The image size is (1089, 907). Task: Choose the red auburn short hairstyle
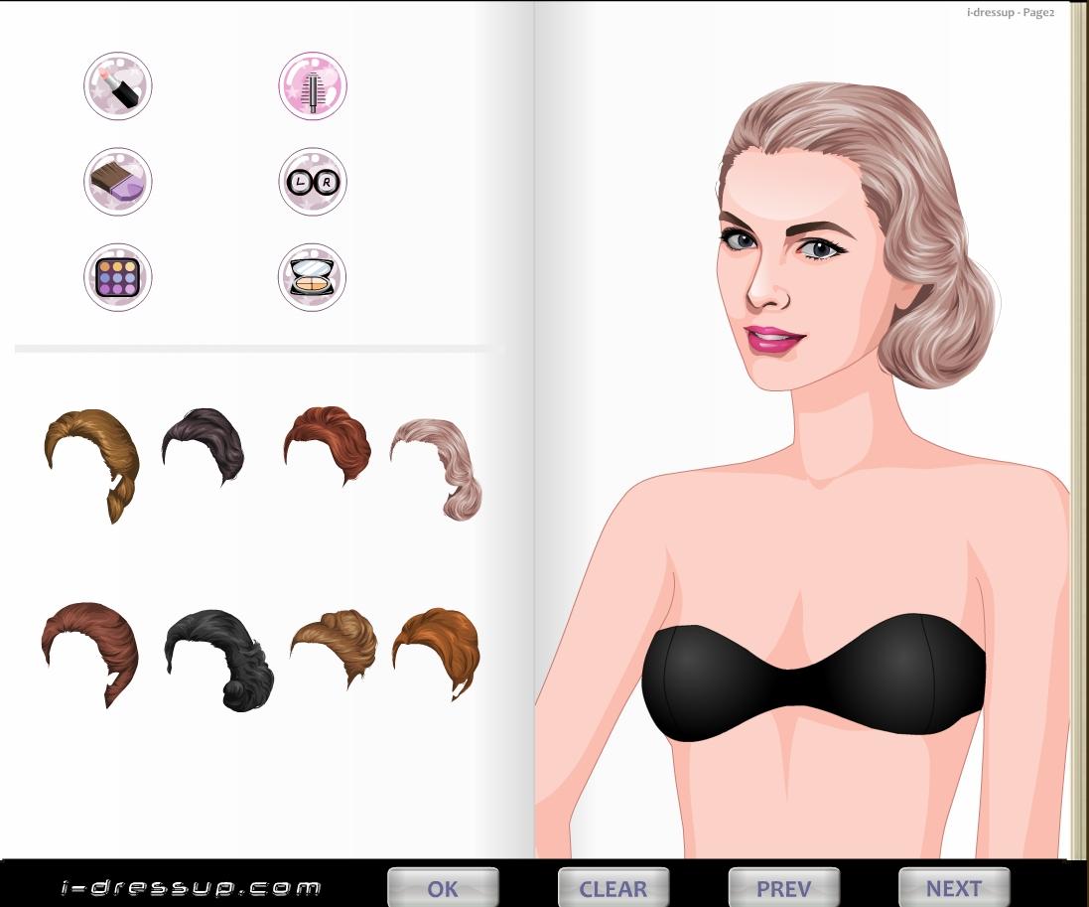point(329,443)
